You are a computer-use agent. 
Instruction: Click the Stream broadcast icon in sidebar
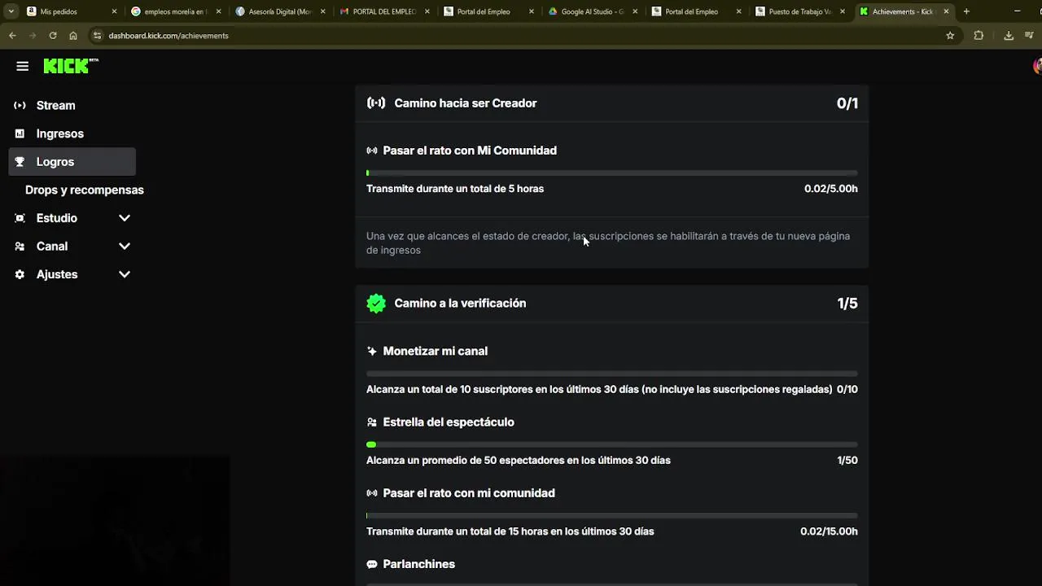click(x=20, y=105)
